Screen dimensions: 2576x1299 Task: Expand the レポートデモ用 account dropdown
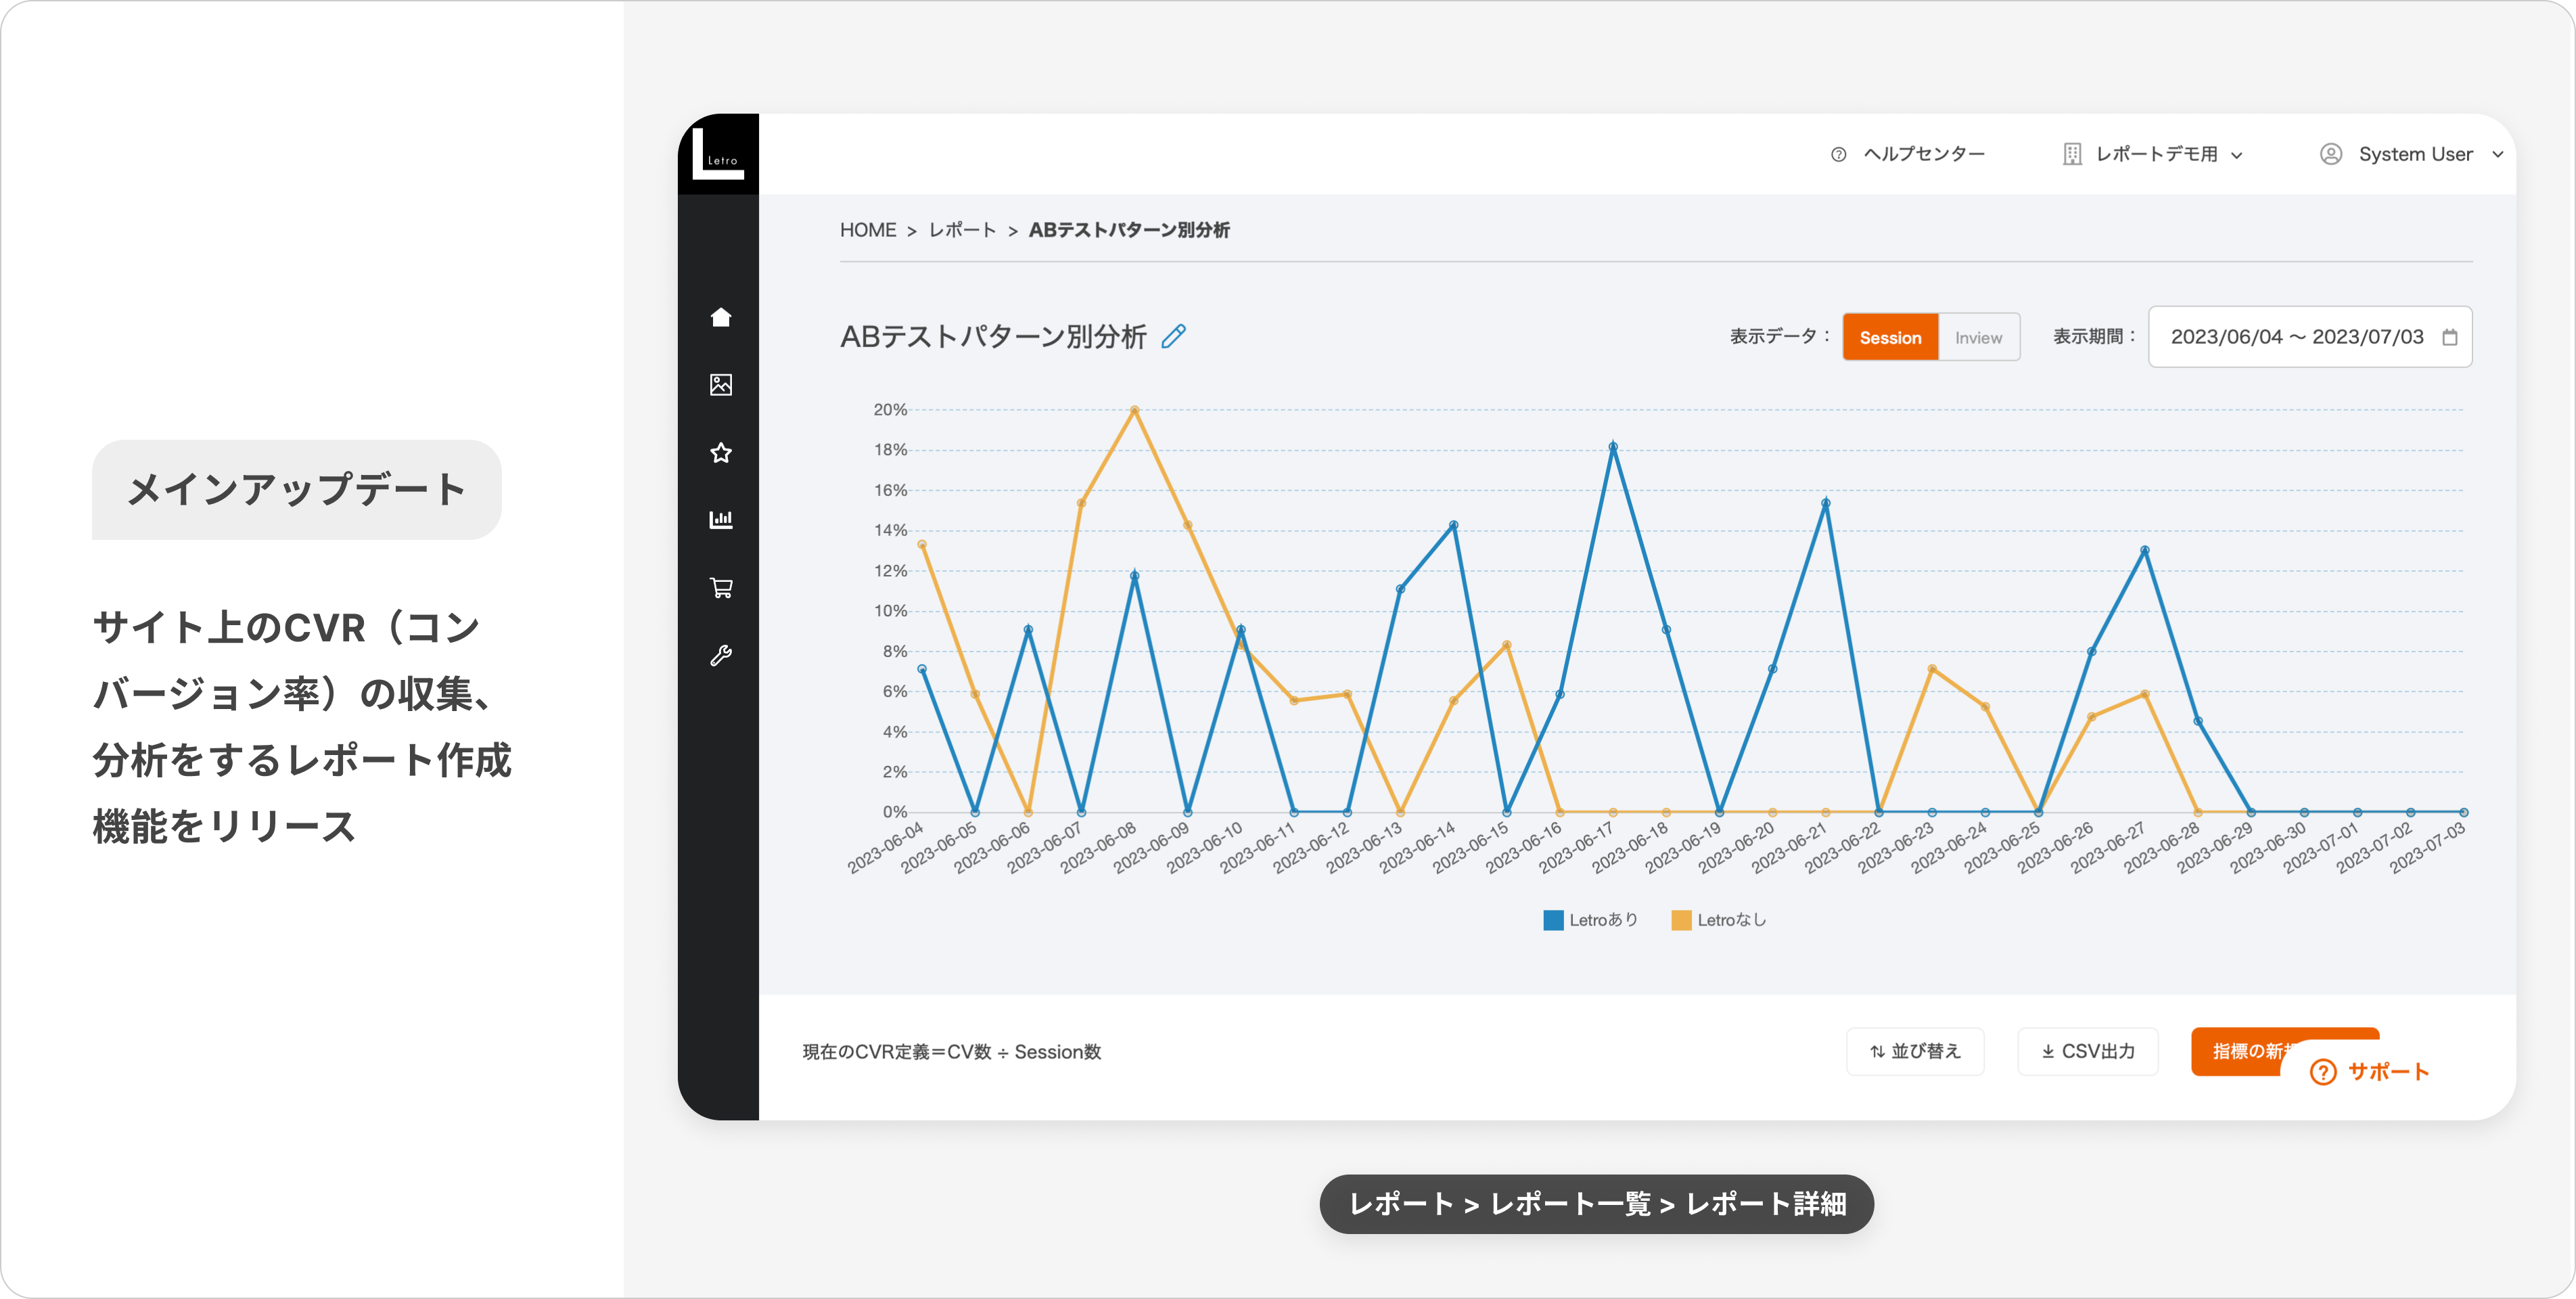tap(2155, 154)
